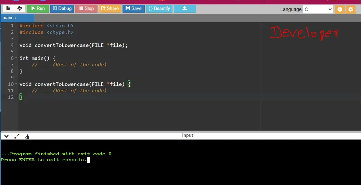Share the code
The width and height of the screenshot is (361, 185).
point(110,9)
